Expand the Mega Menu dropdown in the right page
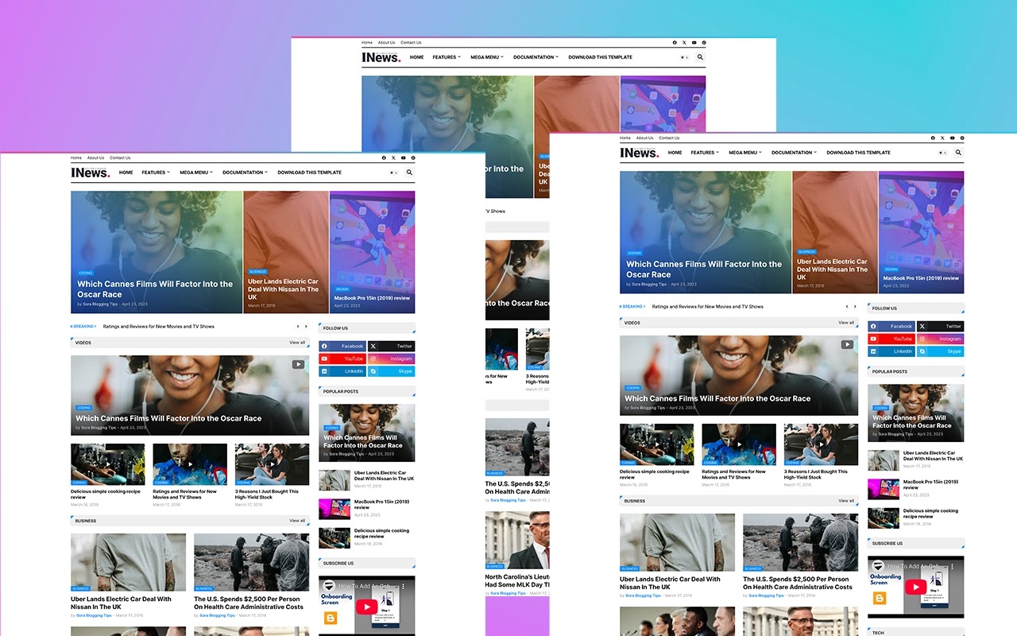 (x=744, y=153)
